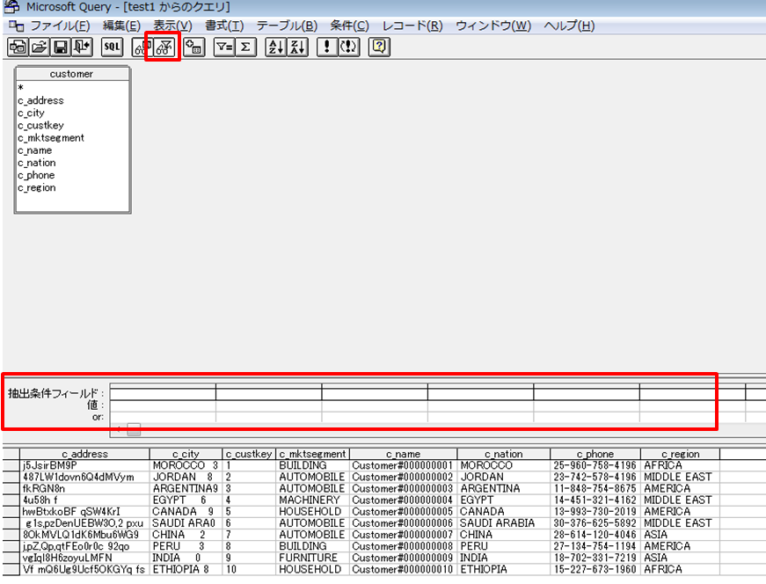Image resolution: width=766 pixels, height=584 pixels.
Task: Open the テーブル(B) menu
Action: pyautogui.click(x=287, y=26)
